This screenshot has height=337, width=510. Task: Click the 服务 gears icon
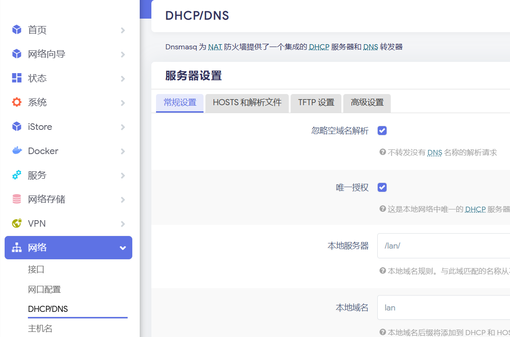click(x=17, y=175)
